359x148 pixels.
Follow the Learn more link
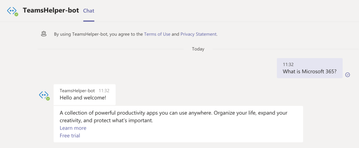coord(73,128)
